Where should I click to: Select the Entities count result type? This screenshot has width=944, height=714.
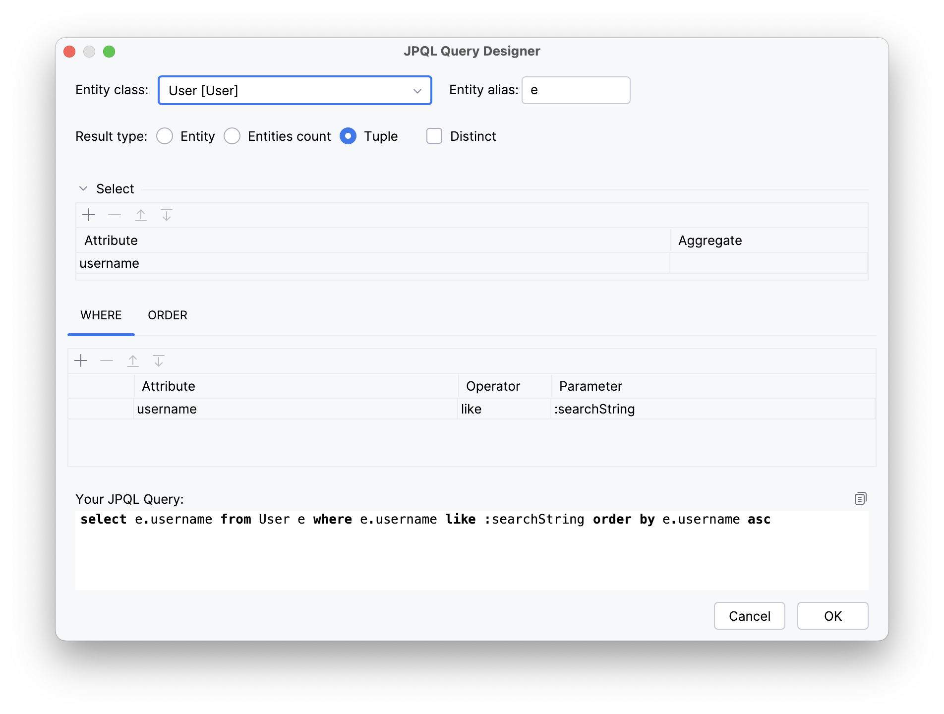(x=232, y=136)
